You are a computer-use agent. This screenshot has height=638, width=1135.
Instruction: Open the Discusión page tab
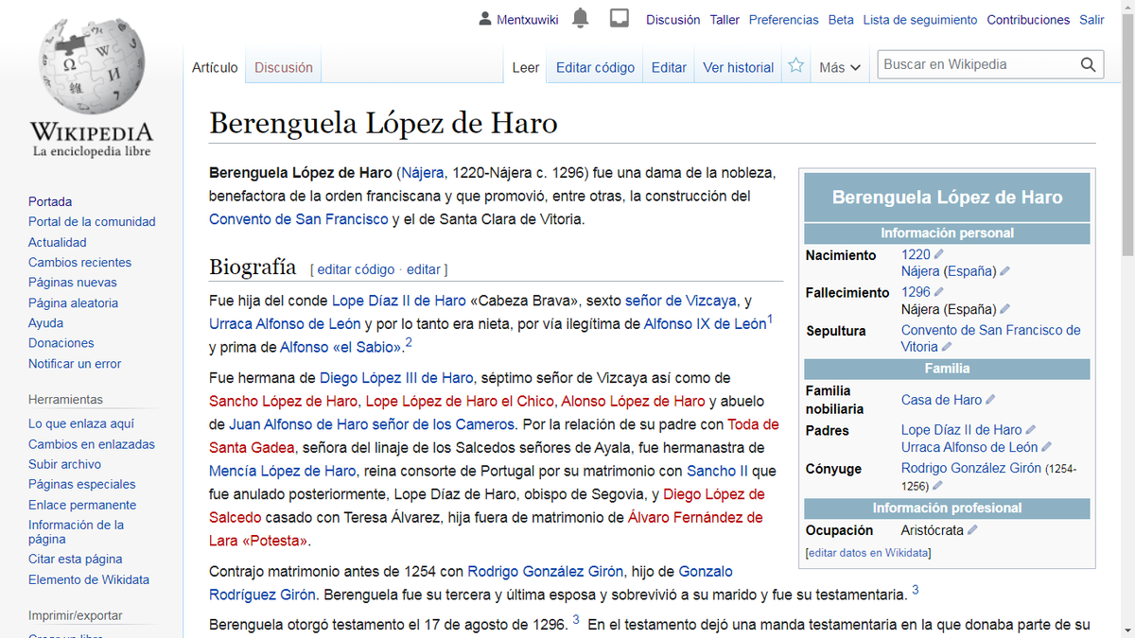coord(283,67)
